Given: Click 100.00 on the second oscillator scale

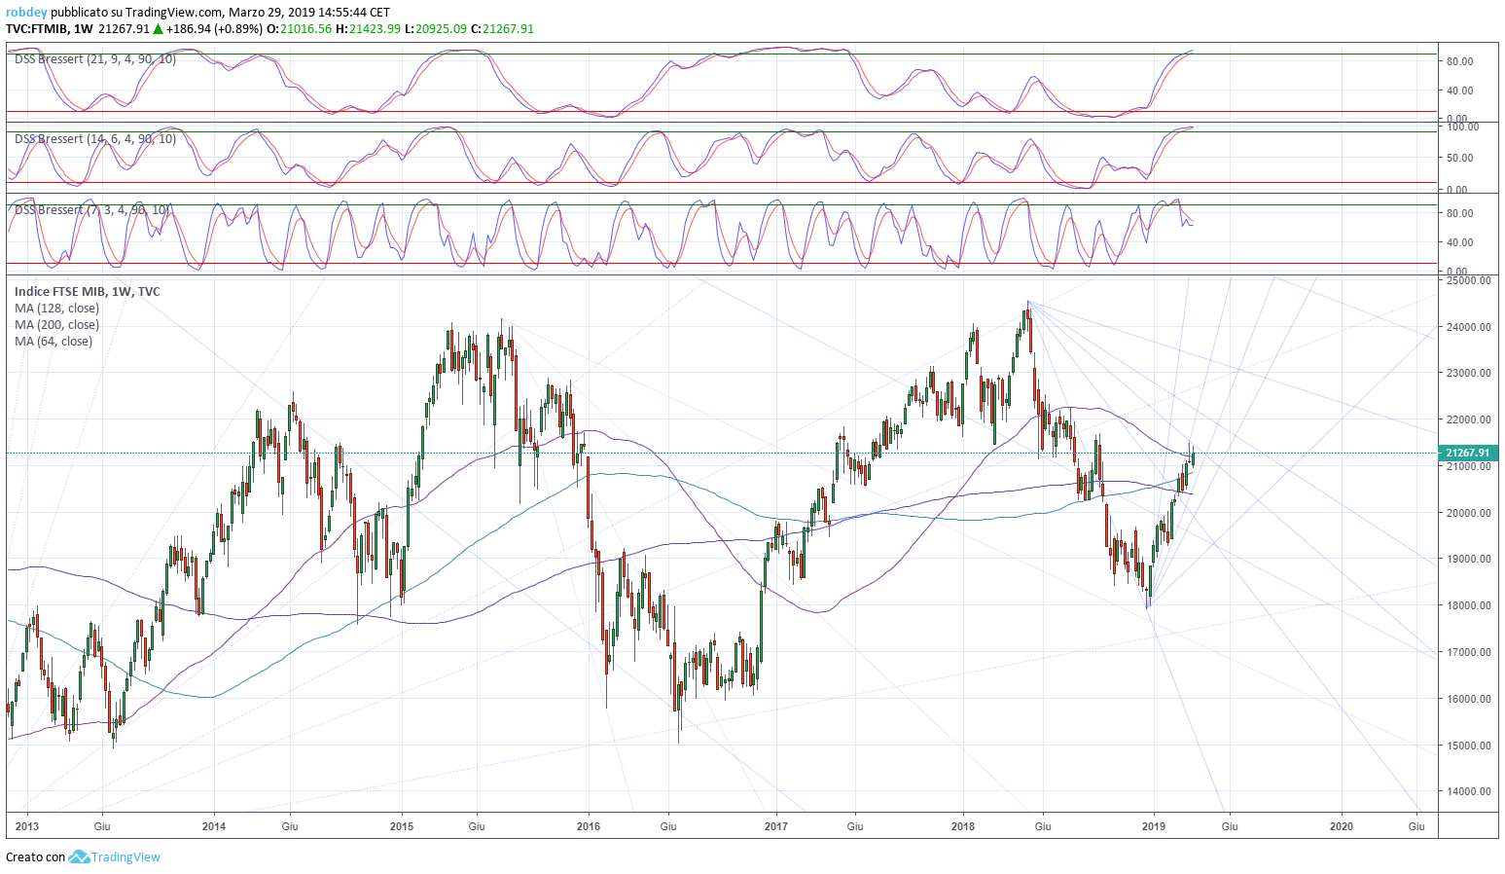Looking at the screenshot, I should tap(1463, 127).
